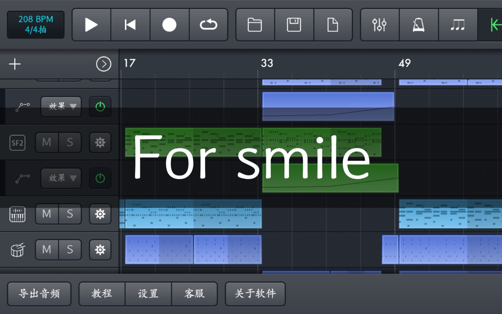Toggle the loop playback icon
Viewport: 502px width, 314px height.
(x=208, y=25)
